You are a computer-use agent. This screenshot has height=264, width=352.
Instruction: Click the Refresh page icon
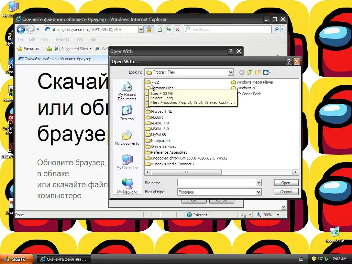[x=168, y=30]
